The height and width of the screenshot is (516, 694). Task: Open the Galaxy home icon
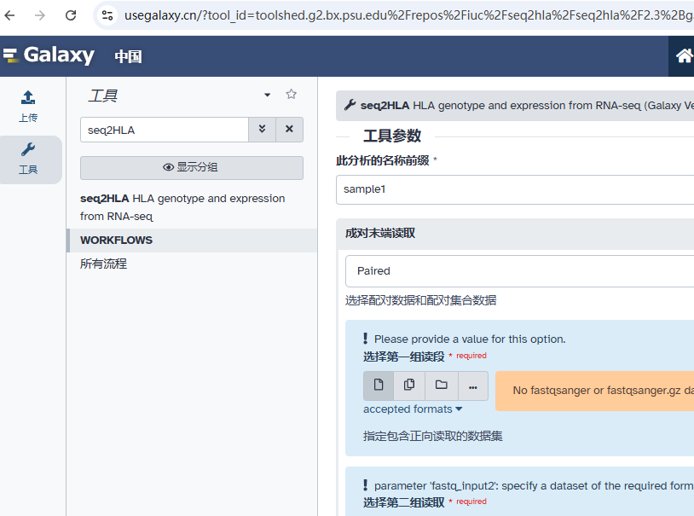684,56
